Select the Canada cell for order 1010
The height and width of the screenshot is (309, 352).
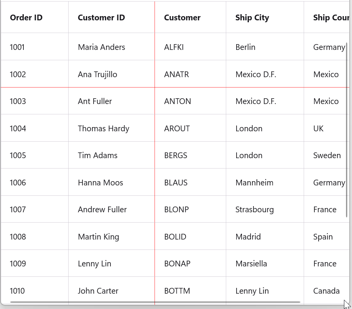(x=326, y=291)
